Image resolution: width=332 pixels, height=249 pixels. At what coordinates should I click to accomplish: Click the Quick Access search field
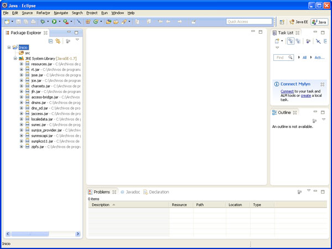point(249,22)
